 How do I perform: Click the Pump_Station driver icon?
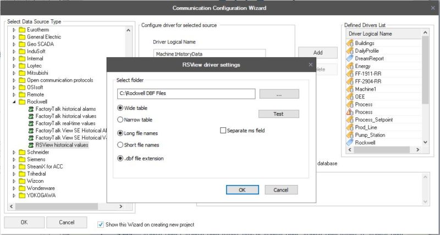[350, 135]
